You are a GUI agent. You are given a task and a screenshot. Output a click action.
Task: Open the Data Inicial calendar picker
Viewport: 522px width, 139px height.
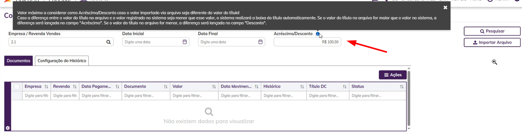[x=185, y=42]
